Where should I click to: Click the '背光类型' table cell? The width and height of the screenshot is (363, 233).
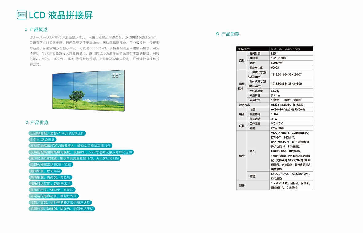tap(258, 53)
